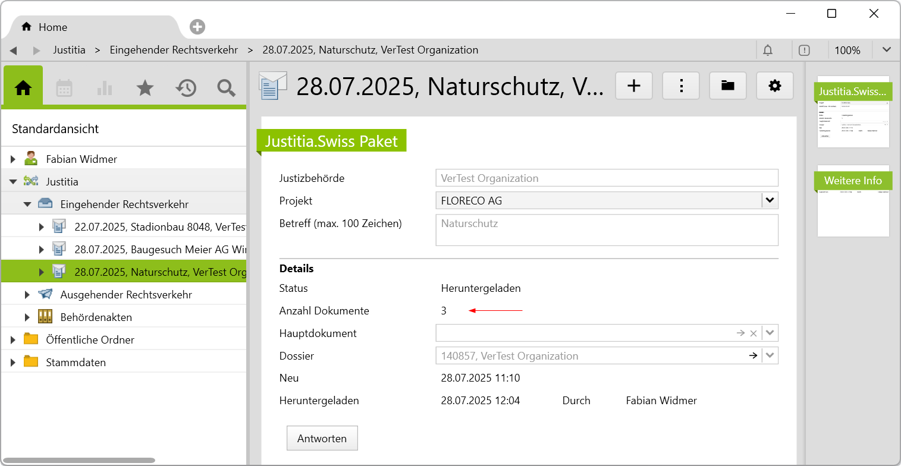Click the Fabian Widmer user icon
Screen dimensions: 901x466
point(31,159)
